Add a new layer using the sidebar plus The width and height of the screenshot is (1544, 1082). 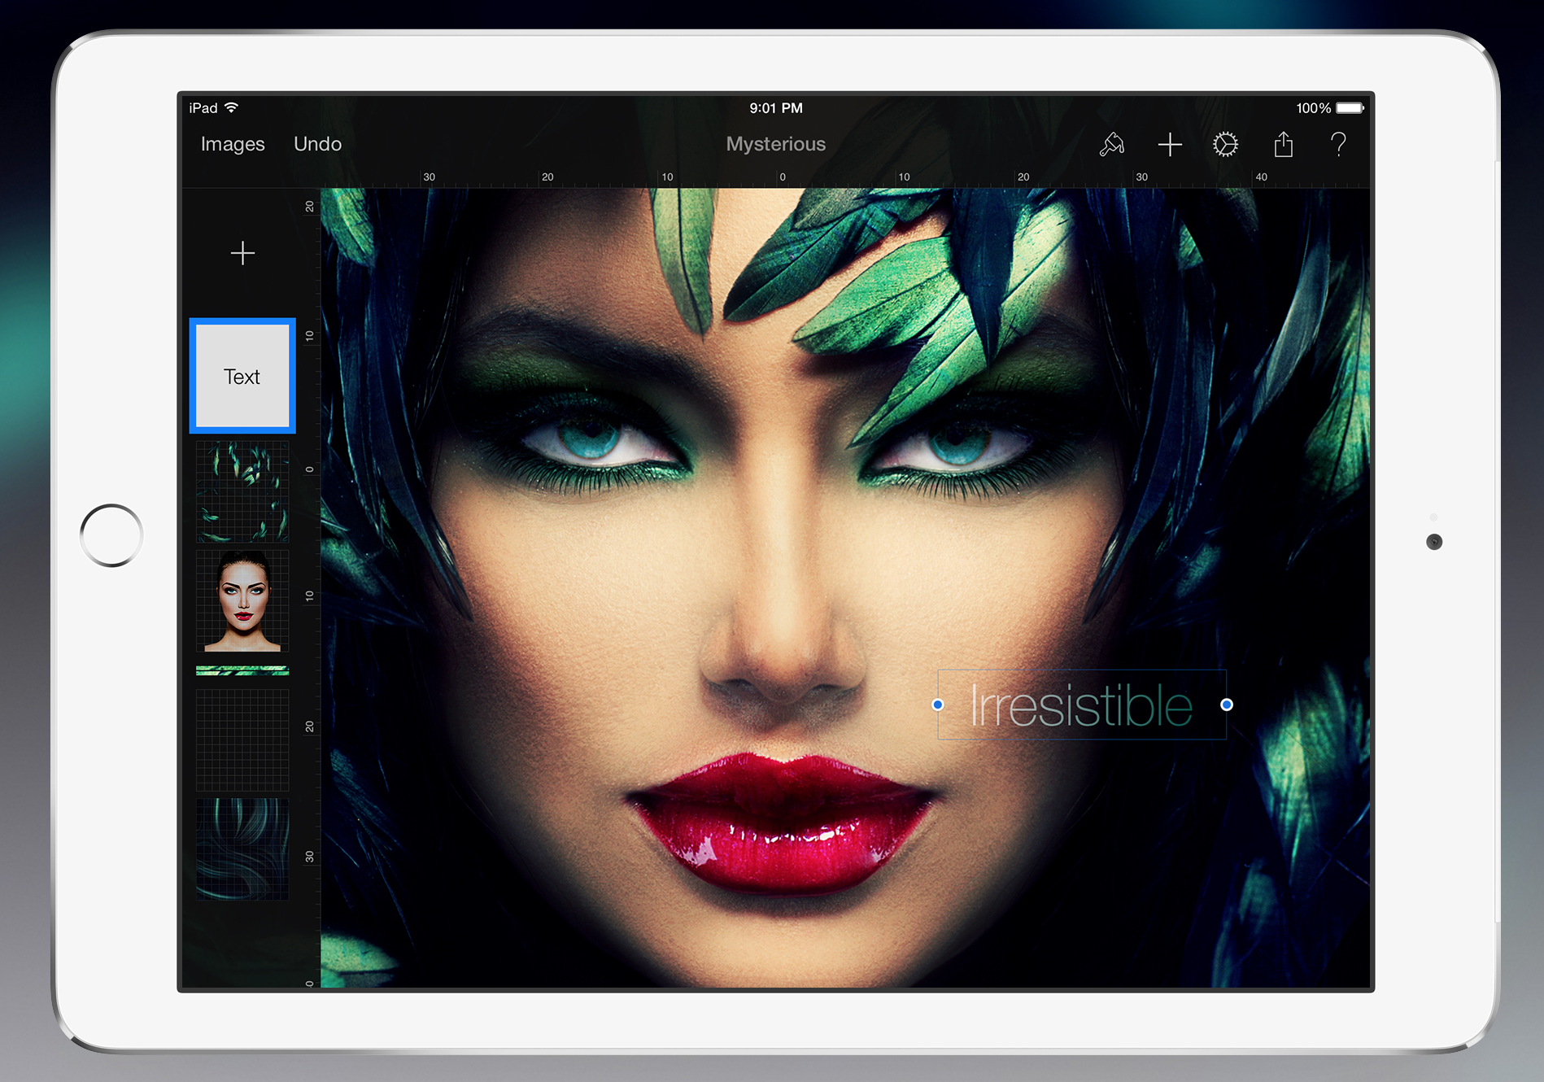tap(242, 253)
